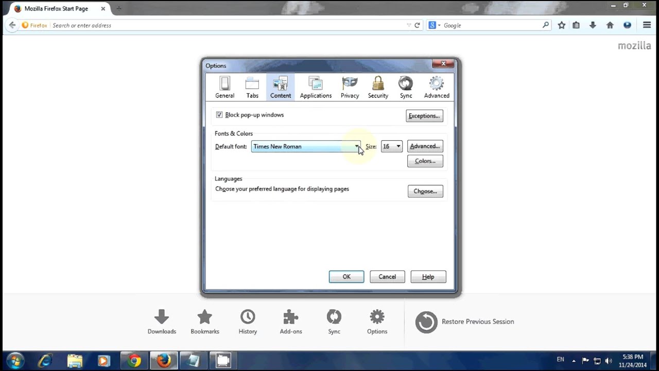Open Help in Options dialog
659x371 pixels.
click(428, 277)
